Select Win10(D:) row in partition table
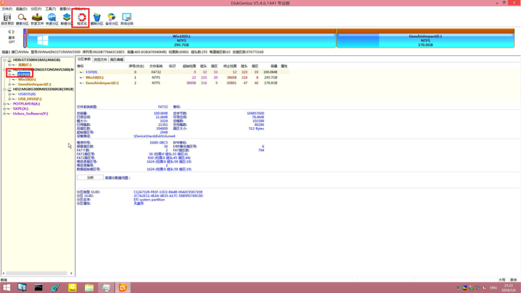 pyautogui.click(x=96, y=77)
